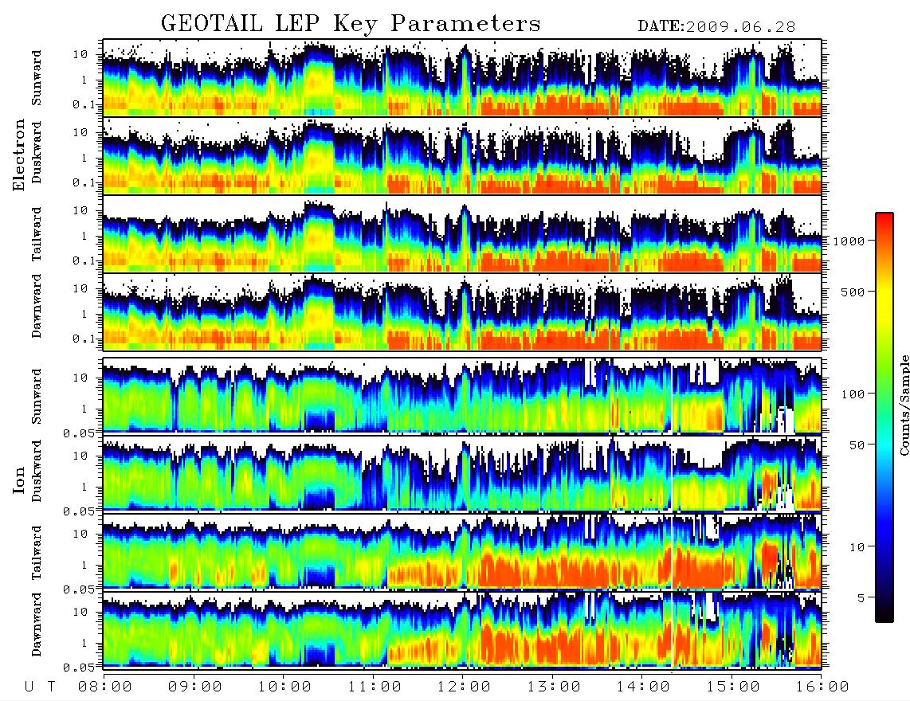Click inside the Ion Dawnward spectrogram panel
Viewport: 910px width, 701px height.
pyautogui.click(x=462, y=629)
